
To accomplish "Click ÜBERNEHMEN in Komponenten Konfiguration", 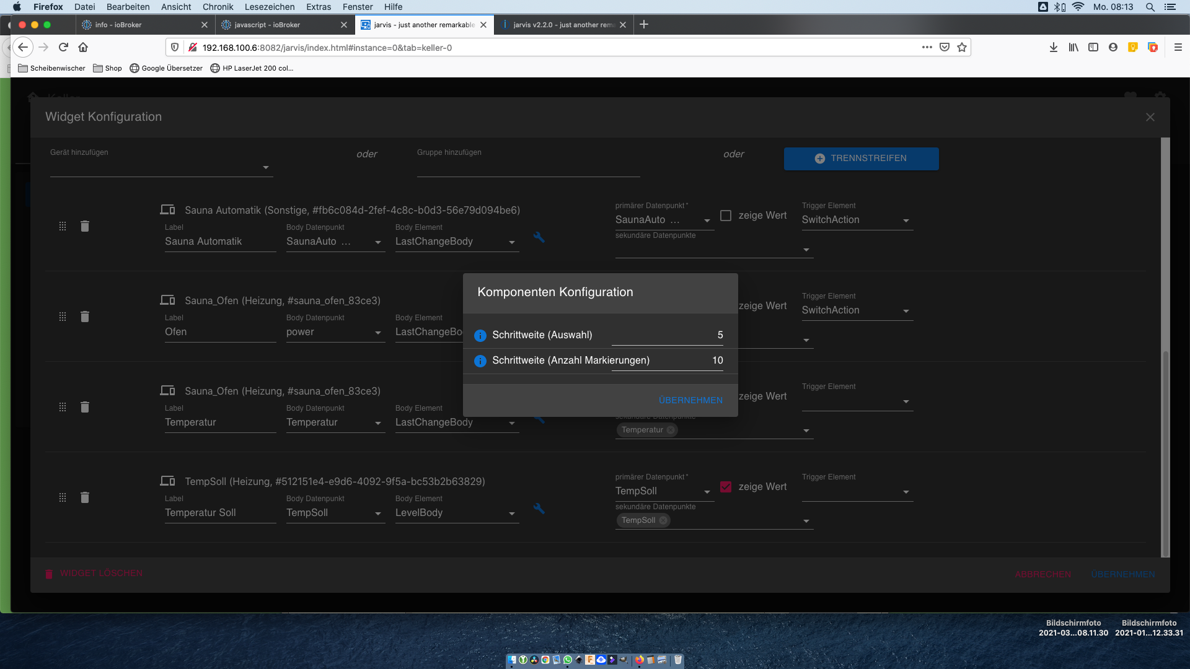I will tap(690, 400).
